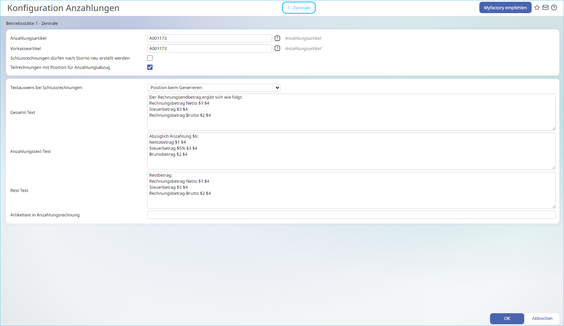Click the Gesamt-Text textarea resize handle

point(554,128)
